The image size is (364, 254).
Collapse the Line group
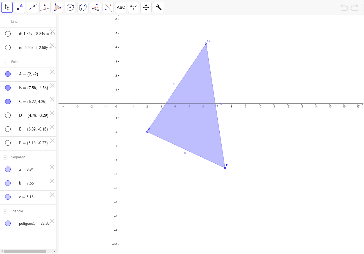[x=5, y=22]
